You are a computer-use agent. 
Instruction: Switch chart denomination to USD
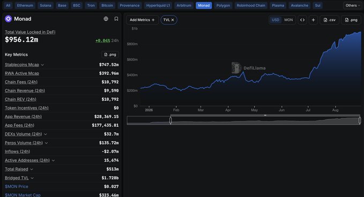[276, 20]
